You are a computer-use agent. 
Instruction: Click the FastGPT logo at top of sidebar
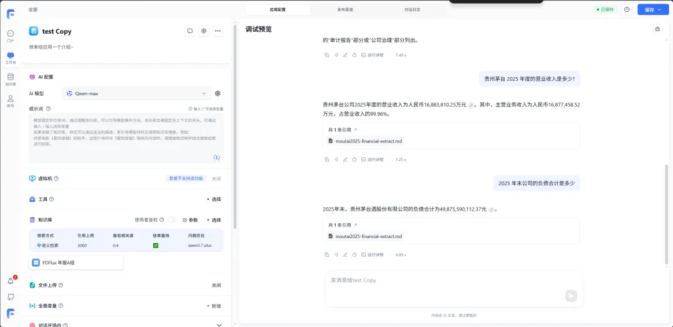(11, 14)
